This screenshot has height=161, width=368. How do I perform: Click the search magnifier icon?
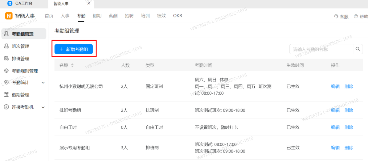pyautogui.click(x=358, y=49)
